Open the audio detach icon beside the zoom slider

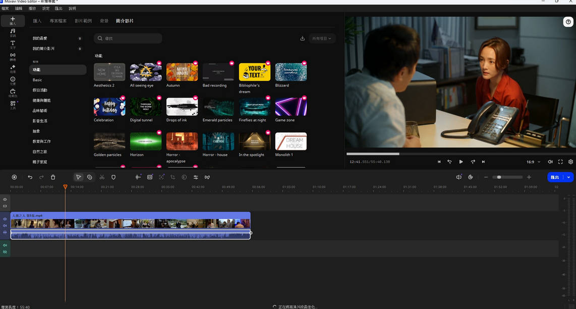pos(459,177)
